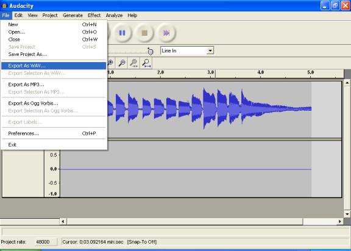Open the Edit menu

pyautogui.click(x=18, y=15)
